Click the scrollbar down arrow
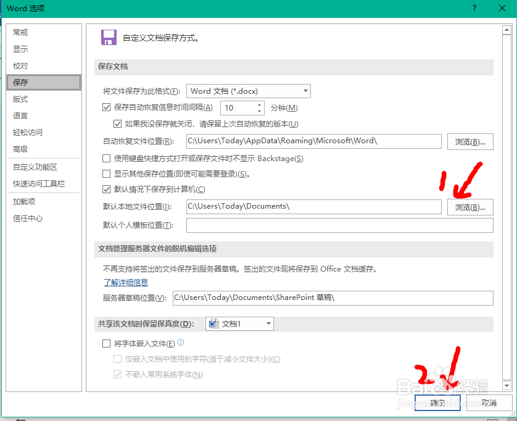Image resolution: width=517 pixels, height=421 pixels. point(507,385)
